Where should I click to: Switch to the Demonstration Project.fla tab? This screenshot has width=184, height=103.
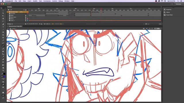point(15,26)
